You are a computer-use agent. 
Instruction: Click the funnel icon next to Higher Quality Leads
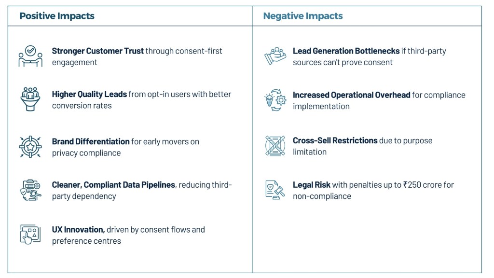[x=30, y=99]
